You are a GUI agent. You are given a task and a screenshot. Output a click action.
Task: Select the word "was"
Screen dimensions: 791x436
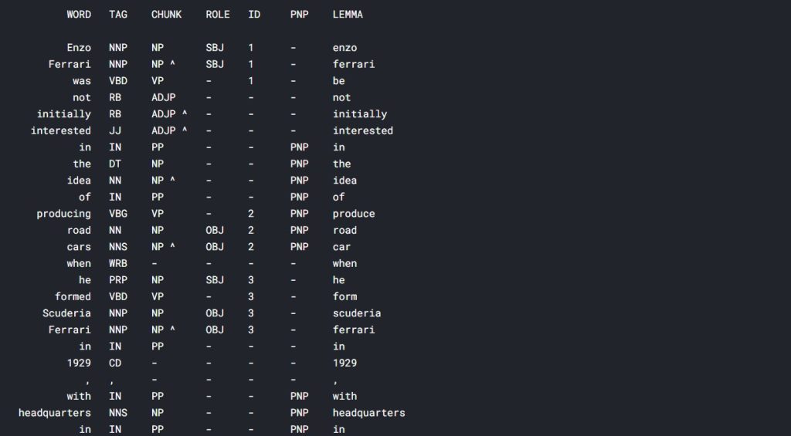click(x=81, y=81)
